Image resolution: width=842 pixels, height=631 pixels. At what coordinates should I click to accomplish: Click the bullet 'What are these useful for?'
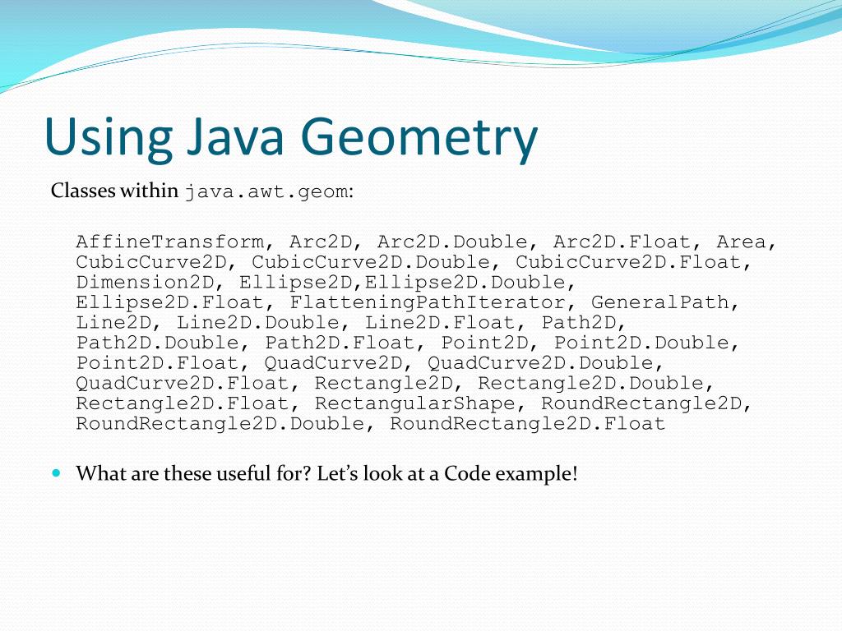tap(194, 474)
